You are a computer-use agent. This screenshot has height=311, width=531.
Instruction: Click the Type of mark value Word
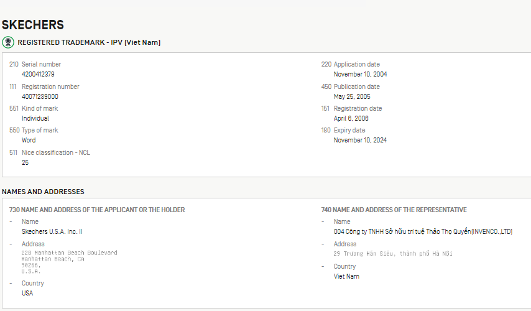(x=29, y=140)
